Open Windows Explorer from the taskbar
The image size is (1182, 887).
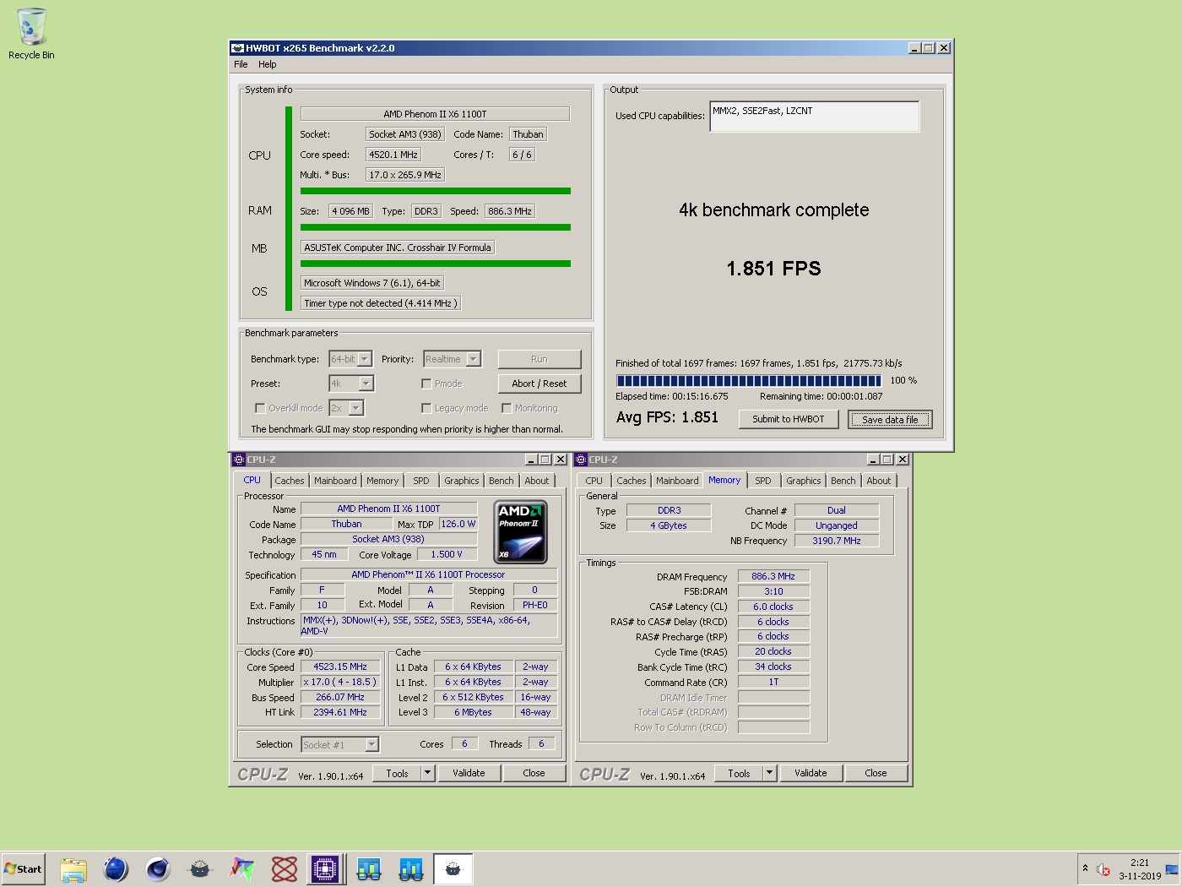tap(73, 868)
